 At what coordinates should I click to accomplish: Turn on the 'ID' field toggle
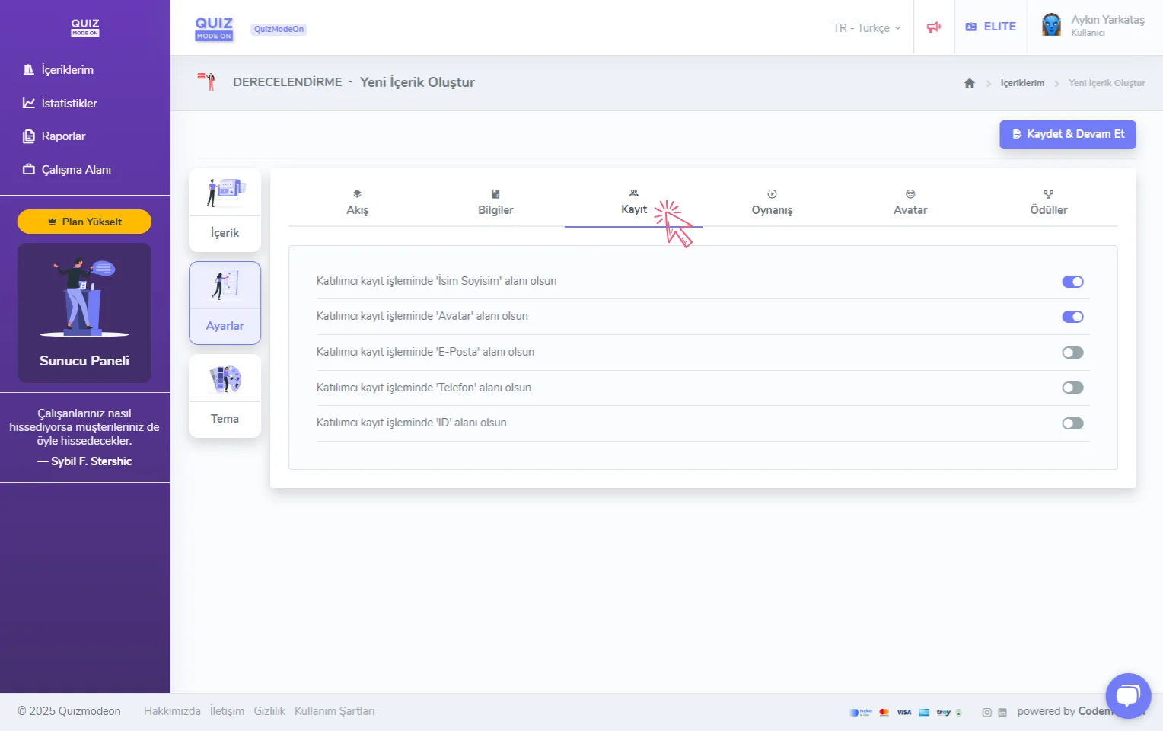click(x=1072, y=423)
